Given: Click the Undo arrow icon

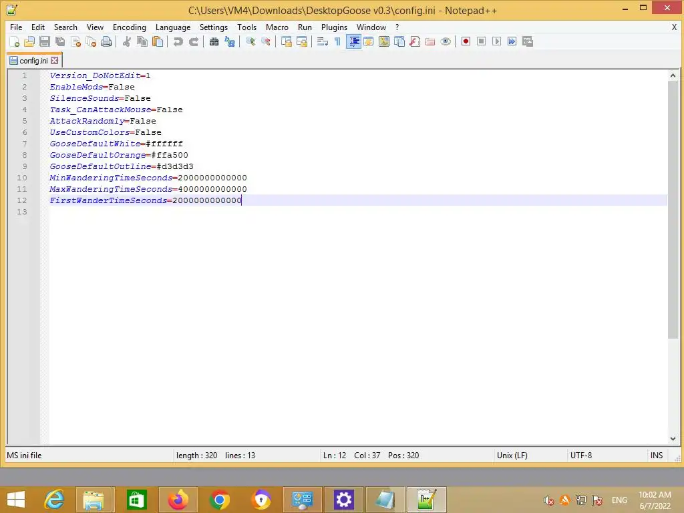Looking at the screenshot, I should click(178, 41).
